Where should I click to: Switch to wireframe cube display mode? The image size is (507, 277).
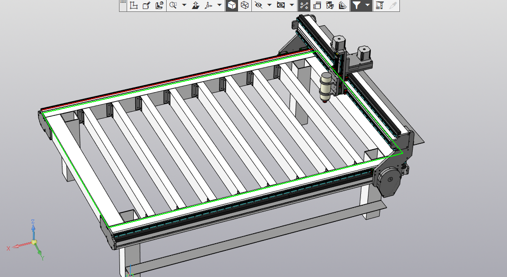pyautogui.click(x=244, y=5)
